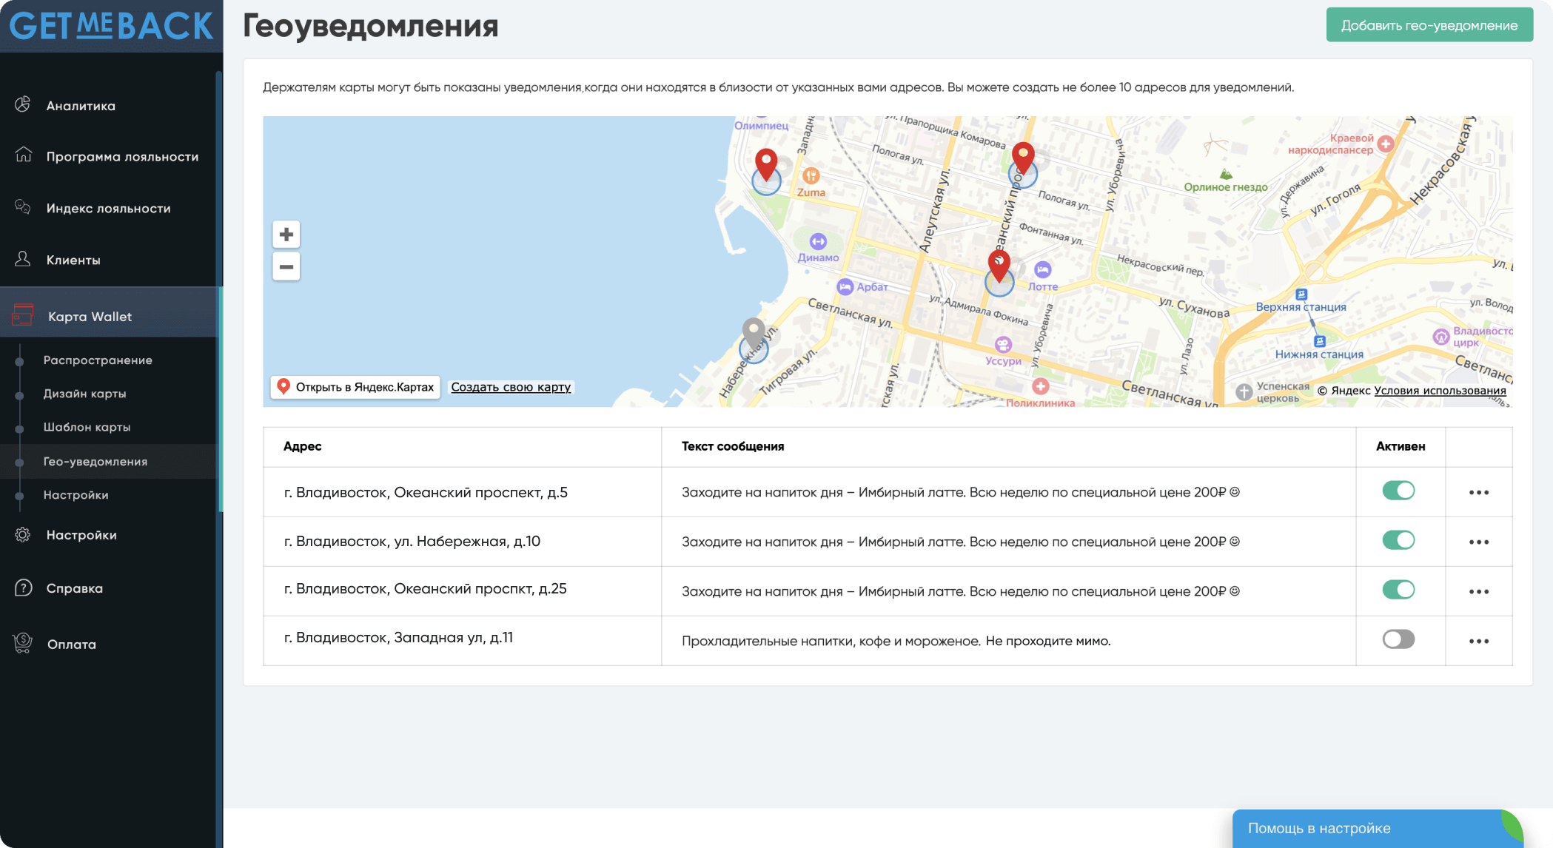This screenshot has width=1553, height=848.
Task: Disable notification for Океанский проспект, д.5
Action: [1398, 491]
